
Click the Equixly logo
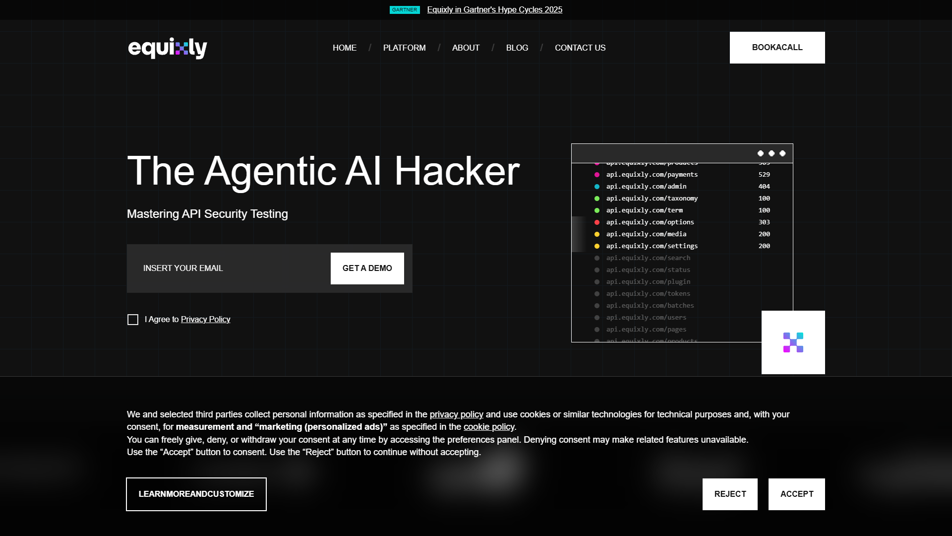click(168, 48)
